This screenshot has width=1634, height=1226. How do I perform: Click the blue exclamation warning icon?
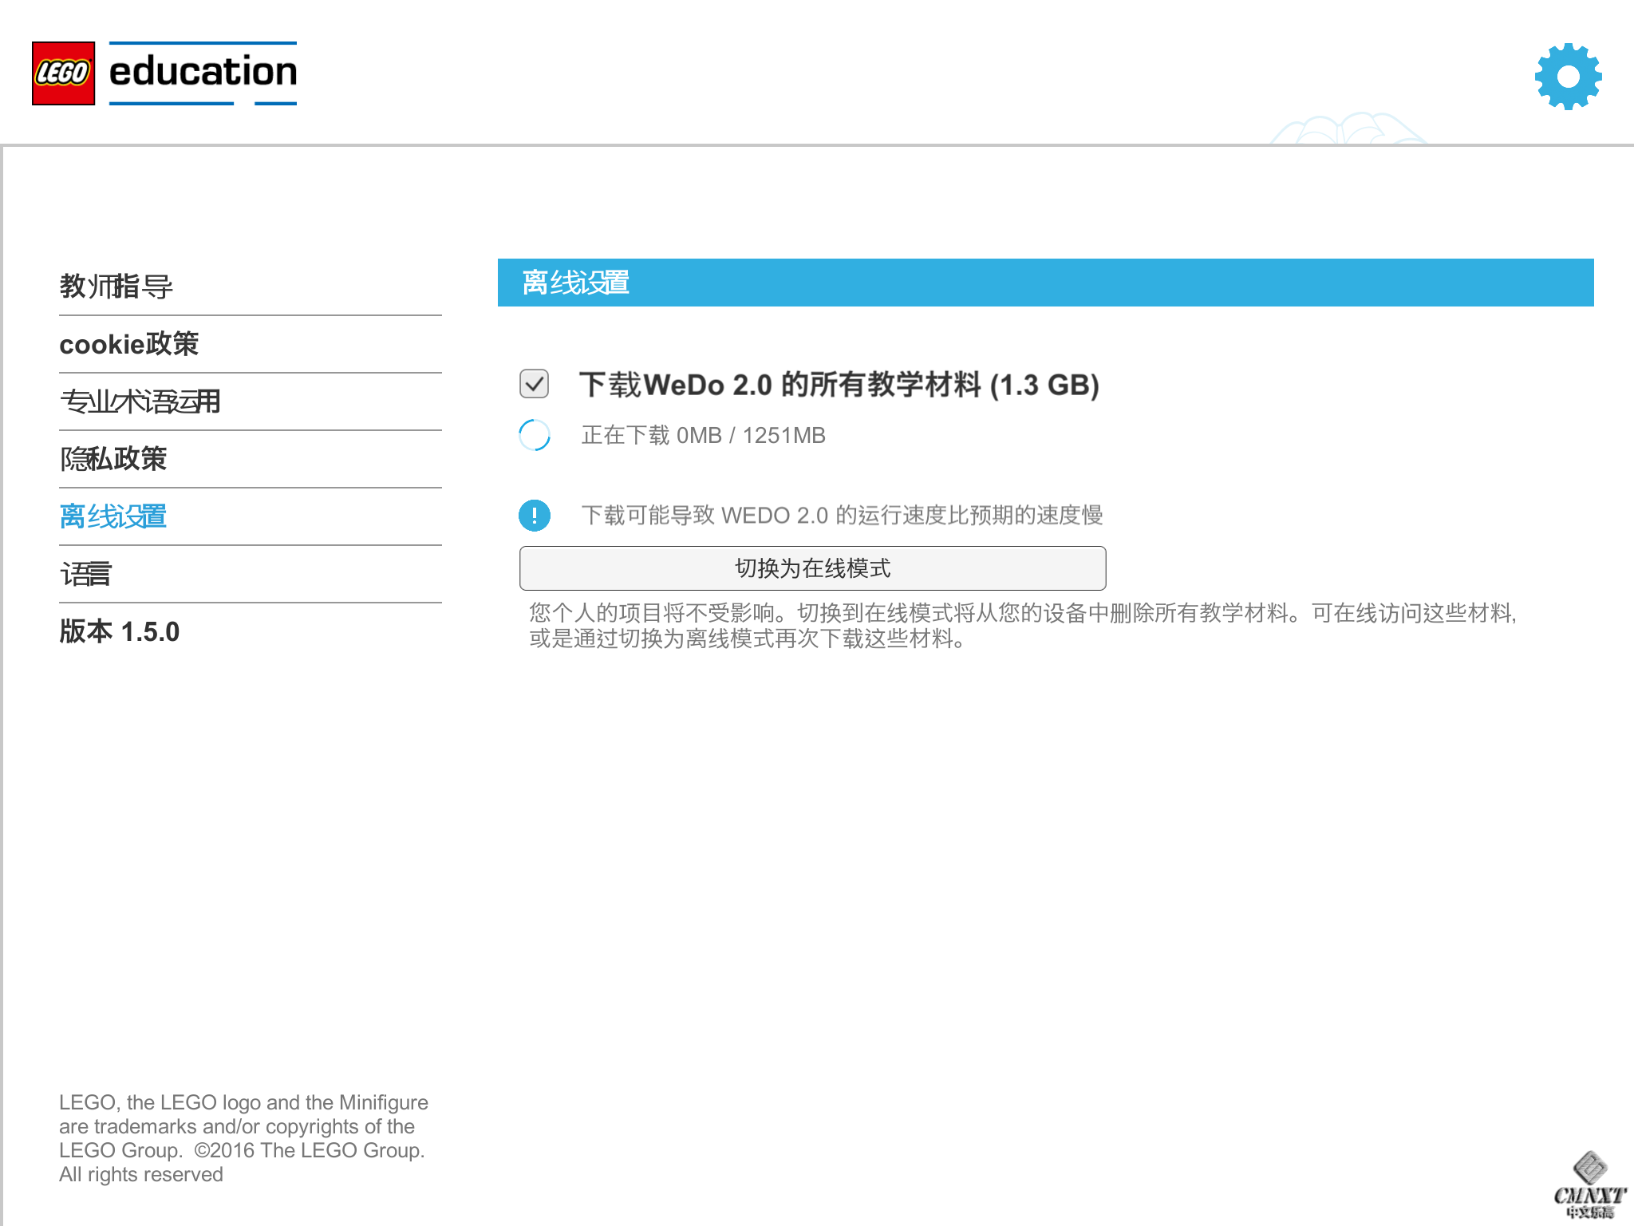(535, 515)
